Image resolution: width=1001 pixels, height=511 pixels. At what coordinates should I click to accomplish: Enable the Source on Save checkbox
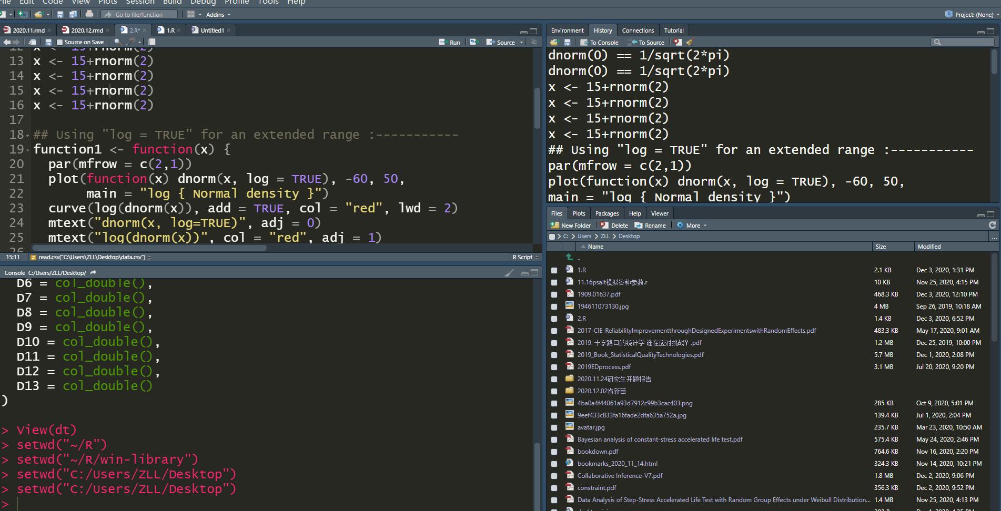tap(59, 42)
